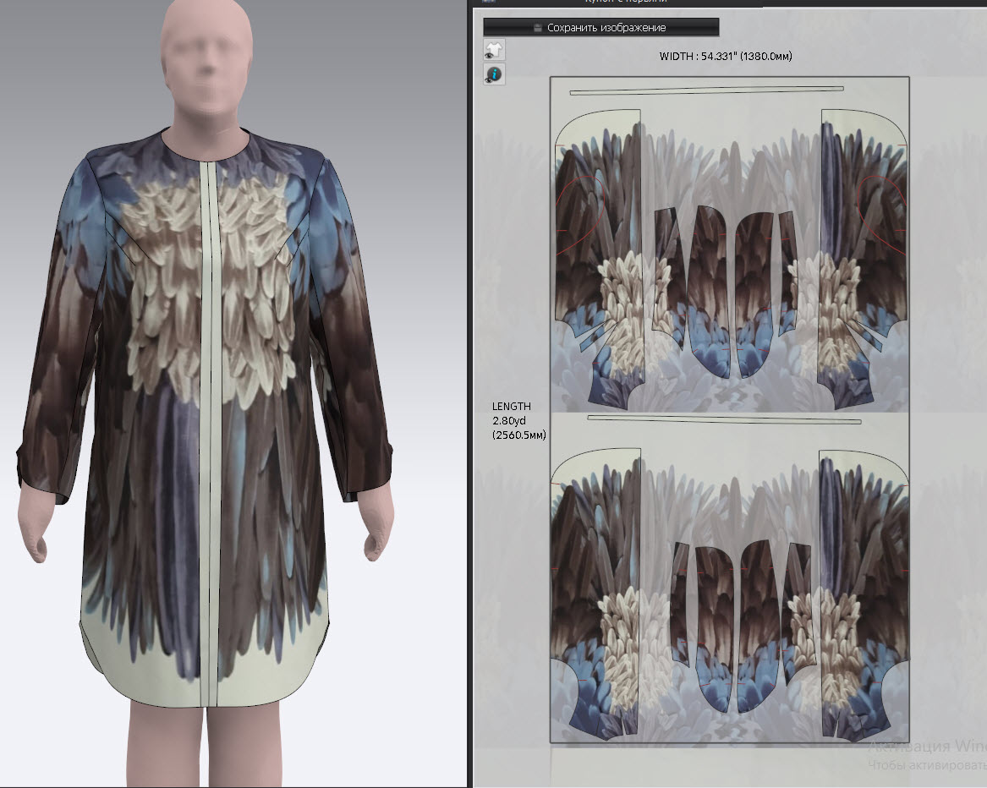Select the lower print layout marker area
The height and width of the screenshot is (788, 987).
pos(730,577)
